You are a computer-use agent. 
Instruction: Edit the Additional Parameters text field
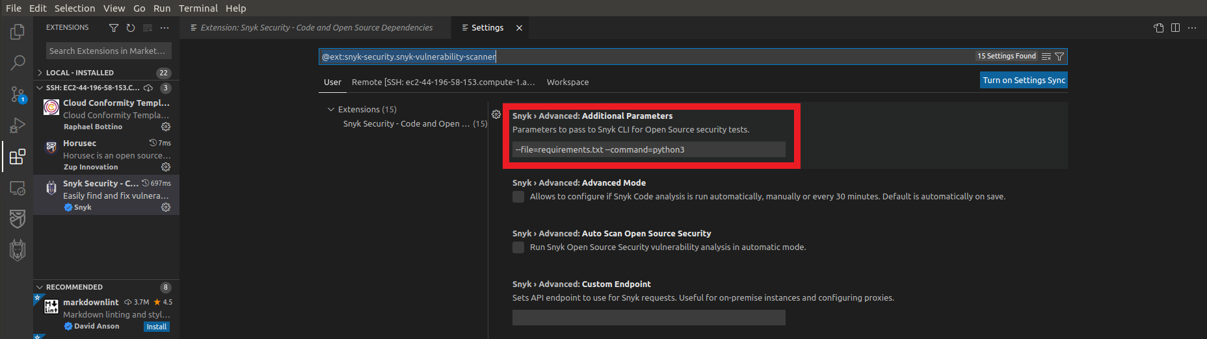[x=649, y=149]
